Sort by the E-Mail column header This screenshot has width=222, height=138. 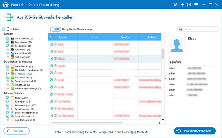[x=150, y=37]
